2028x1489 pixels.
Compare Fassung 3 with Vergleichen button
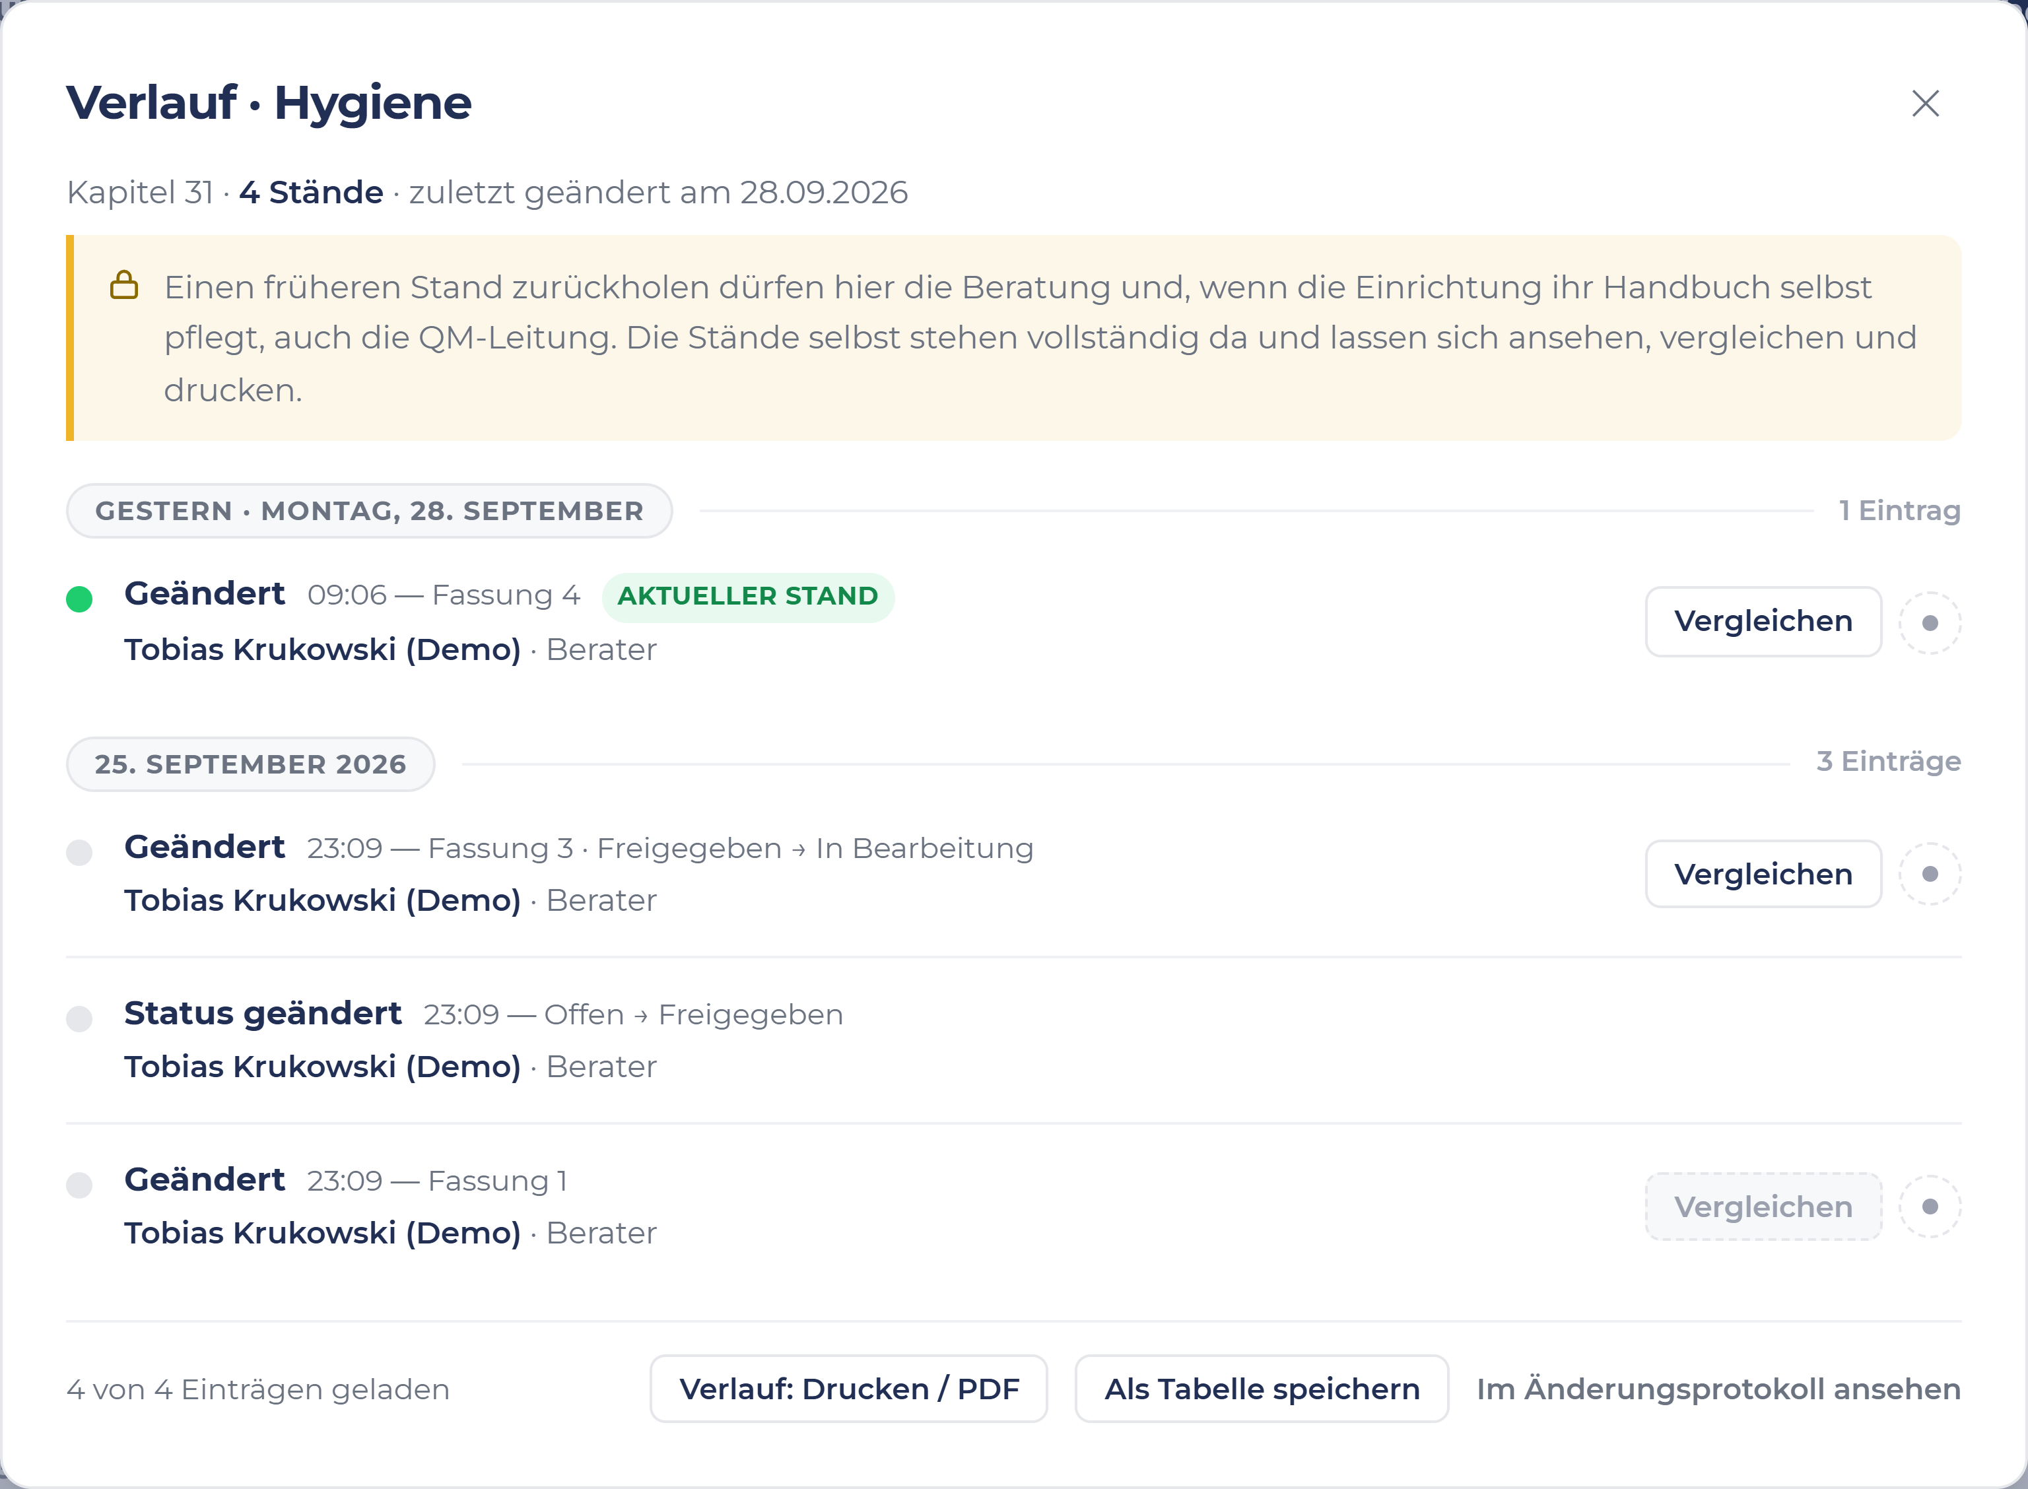(1763, 875)
